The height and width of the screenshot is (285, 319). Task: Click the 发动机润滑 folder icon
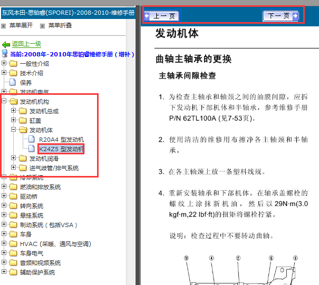[x=23, y=159]
